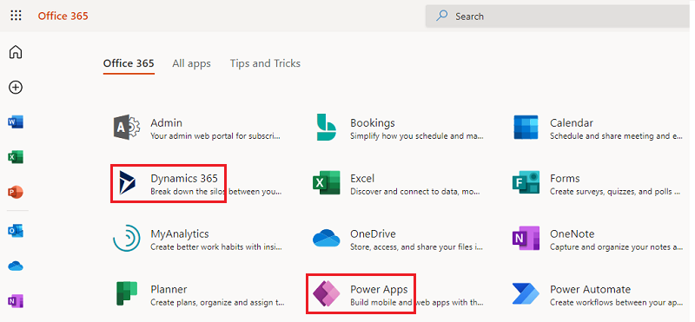Launch PowerPoint from the left sidebar
Image resolution: width=695 pixels, height=322 pixels.
tap(16, 192)
